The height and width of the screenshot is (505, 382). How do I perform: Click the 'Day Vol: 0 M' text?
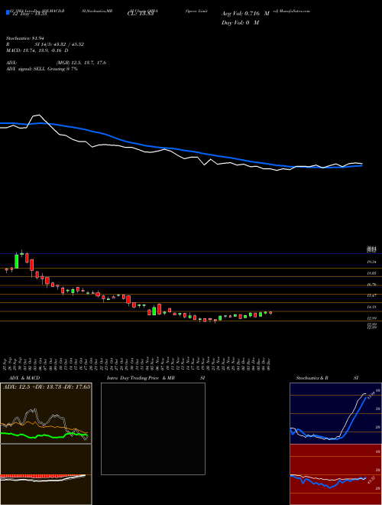coord(240,23)
